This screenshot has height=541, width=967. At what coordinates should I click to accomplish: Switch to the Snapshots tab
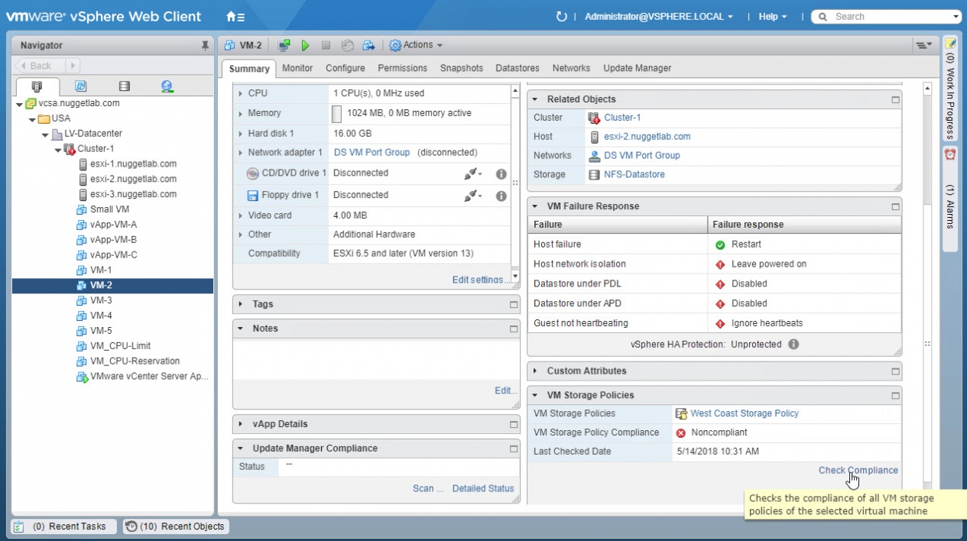tap(461, 68)
